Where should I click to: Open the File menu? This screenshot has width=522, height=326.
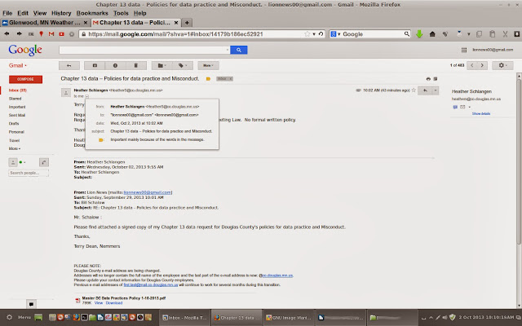pyautogui.click(x=7, y=13)
